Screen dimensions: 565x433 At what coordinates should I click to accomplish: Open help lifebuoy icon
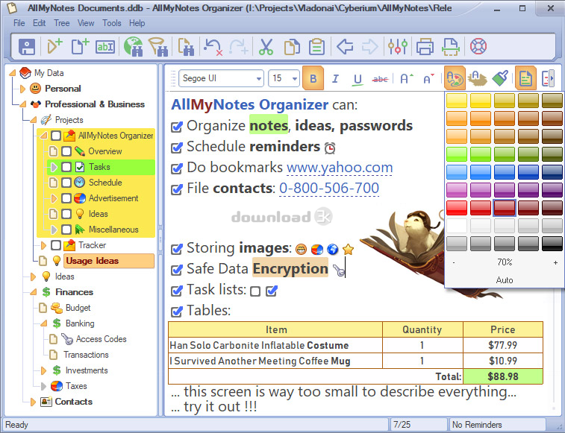(x=478, y=46)
